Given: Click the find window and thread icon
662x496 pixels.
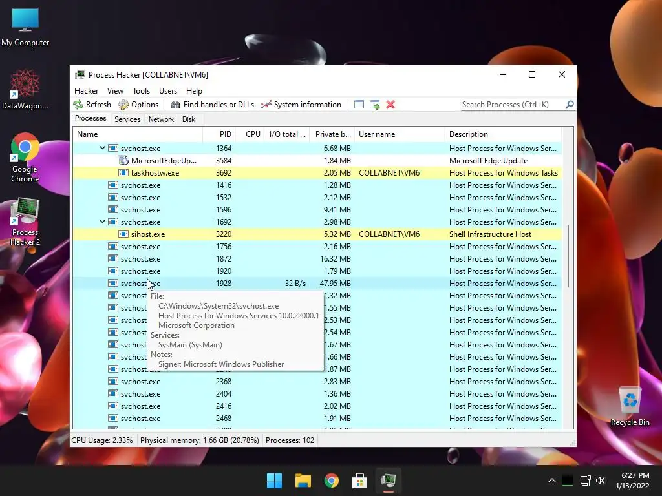Looking at the screenshot, I should tap(374, 105).
